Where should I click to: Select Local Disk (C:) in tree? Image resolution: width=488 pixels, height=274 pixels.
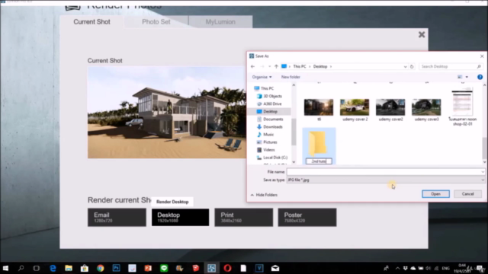pyautogui.click(x=275, y=158)
